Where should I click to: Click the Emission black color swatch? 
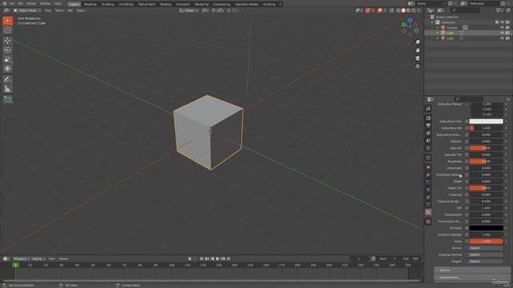click(x=487, y=228)
